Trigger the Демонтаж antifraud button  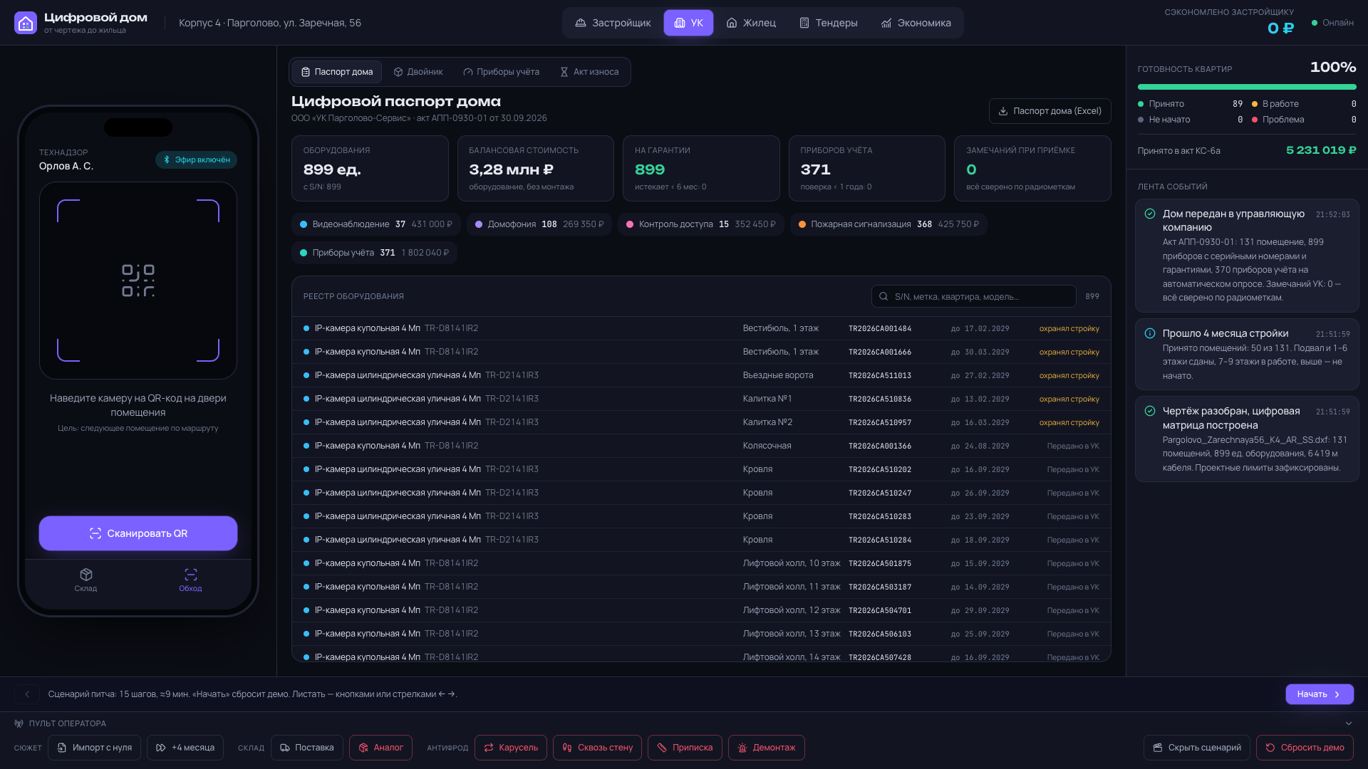767,748
